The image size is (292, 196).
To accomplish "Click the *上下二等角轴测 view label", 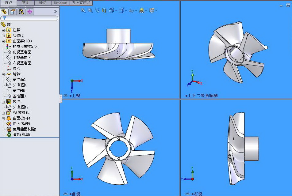I will pos(201,96).
